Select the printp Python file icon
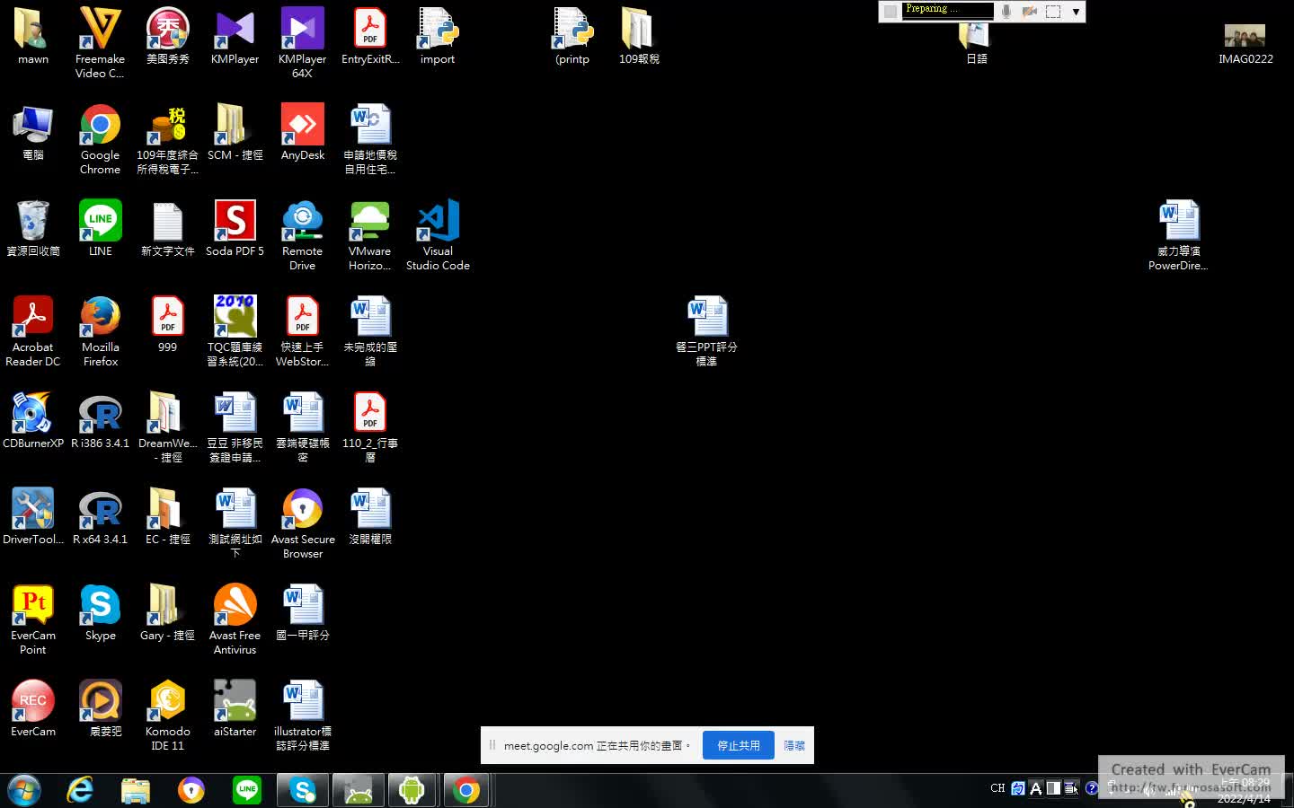Viewport: 1294px width, 808px height. (572, 36)
